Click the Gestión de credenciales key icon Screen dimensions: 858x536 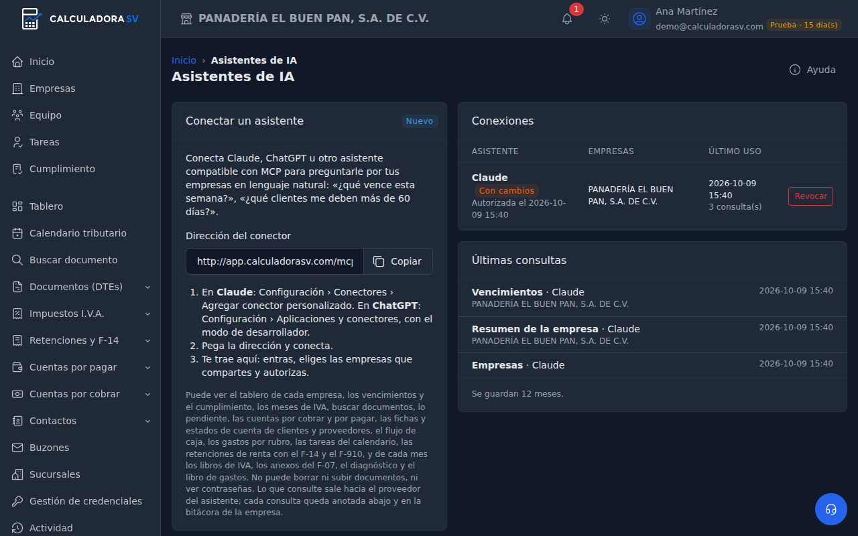[x=17, y=501]
